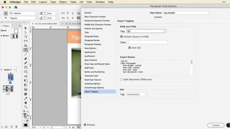
Task: Select the Page tool
Action: (26, 37)
